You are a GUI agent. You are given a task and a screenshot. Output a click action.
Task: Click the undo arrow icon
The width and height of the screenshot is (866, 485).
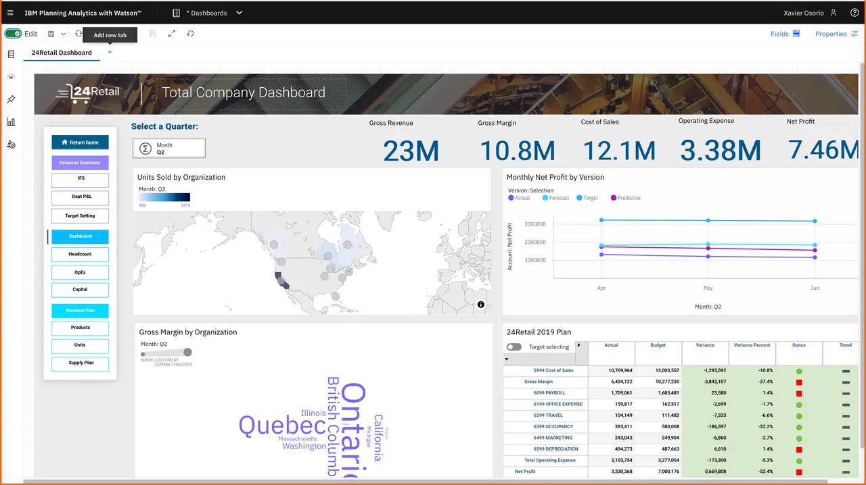[191, 34]
